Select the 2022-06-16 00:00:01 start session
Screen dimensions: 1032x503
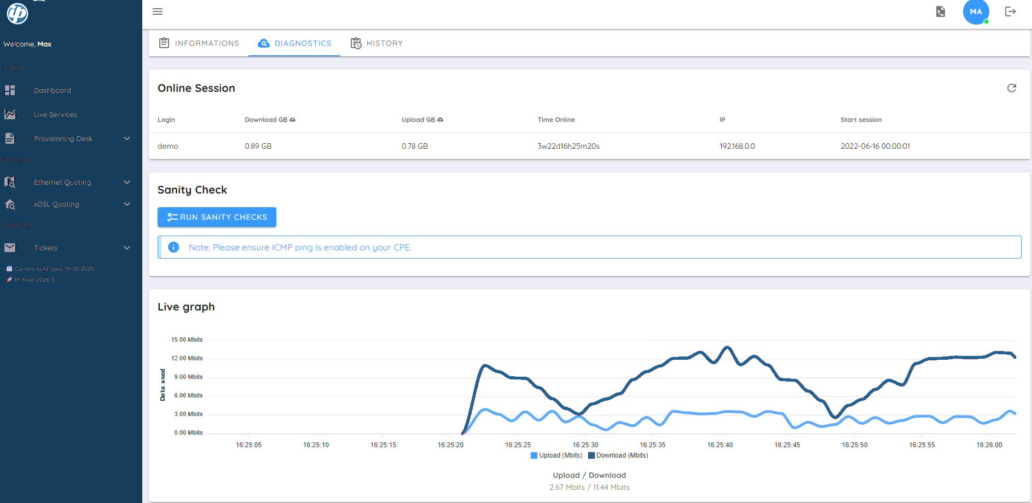tap(875, 146)
